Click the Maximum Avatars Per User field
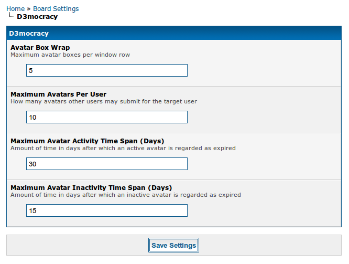 tap(106, 117)
